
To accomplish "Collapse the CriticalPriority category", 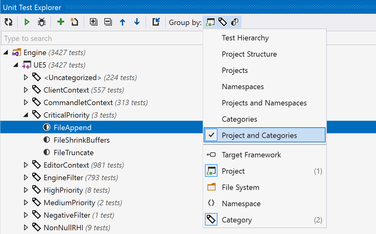I will click(26, 115).
